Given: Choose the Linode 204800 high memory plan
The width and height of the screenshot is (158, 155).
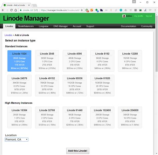Looking at the screenshot, I should click(x=130, y=118).
